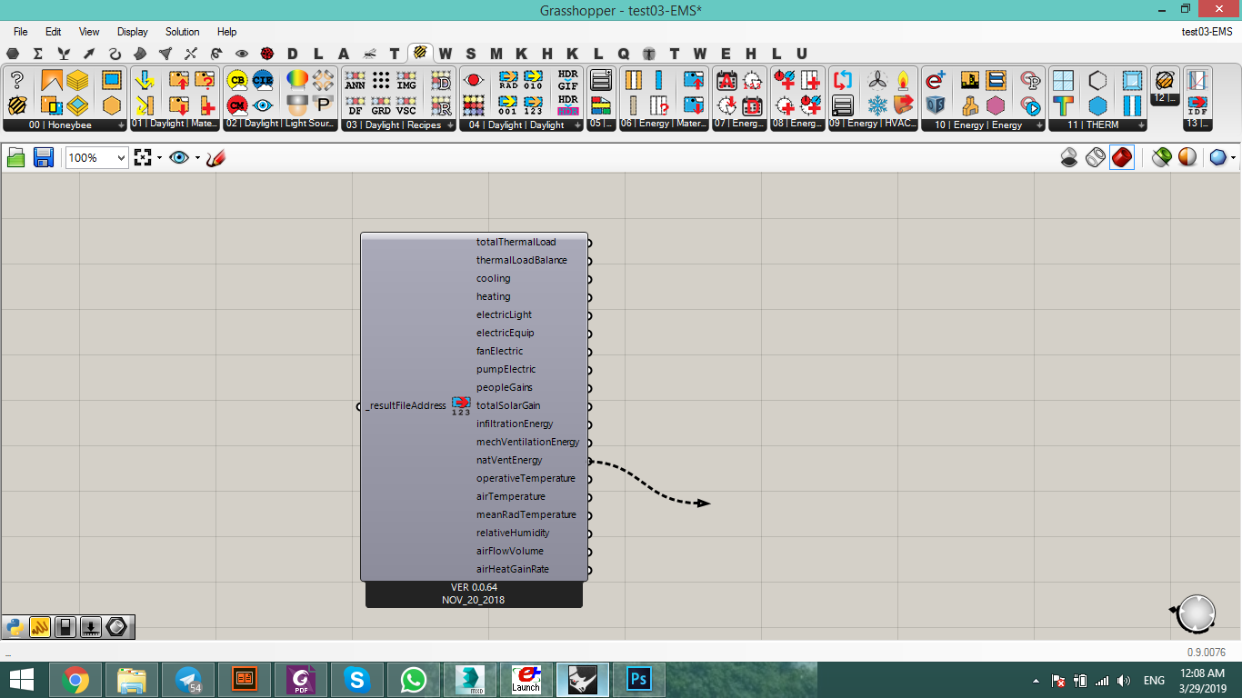Open the Solution menu
This screenshot has height=698, width=1242.
point(182,32)
